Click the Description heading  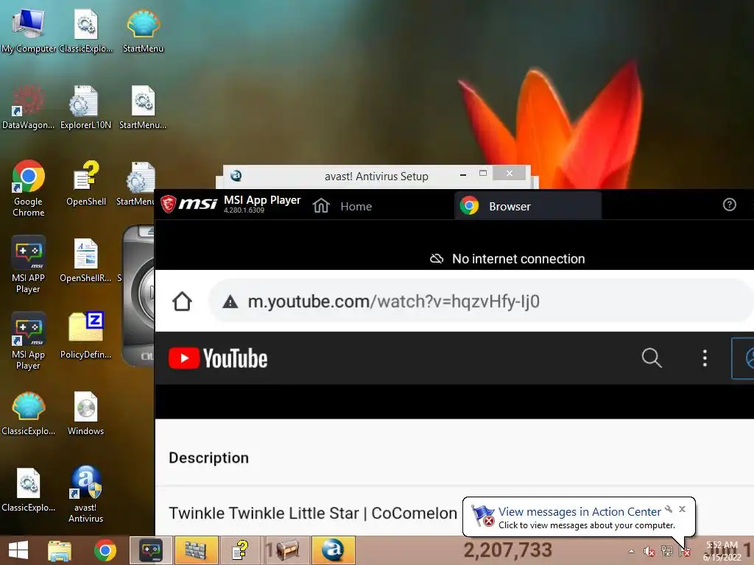[x=208, y=458]
